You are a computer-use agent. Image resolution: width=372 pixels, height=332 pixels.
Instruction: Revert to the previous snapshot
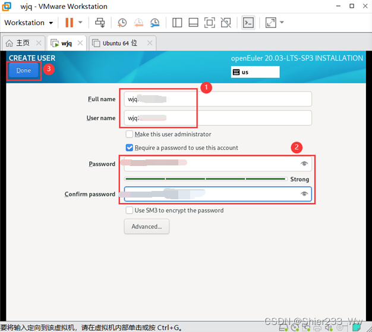(x=138, y=23)
